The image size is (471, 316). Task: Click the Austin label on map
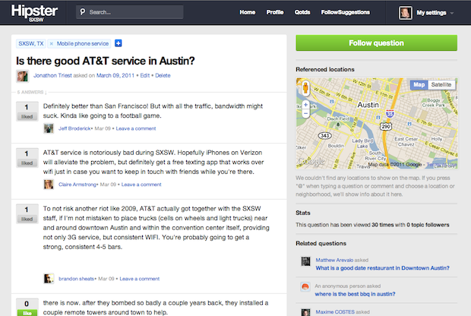(368, 105)
